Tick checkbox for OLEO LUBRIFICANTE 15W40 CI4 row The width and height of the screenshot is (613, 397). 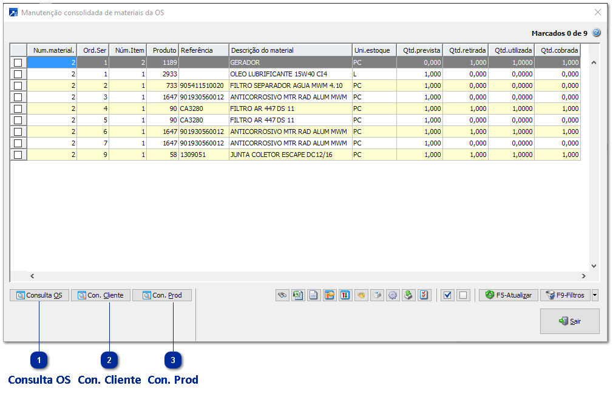pyautogui.click(x=18, y=74)
